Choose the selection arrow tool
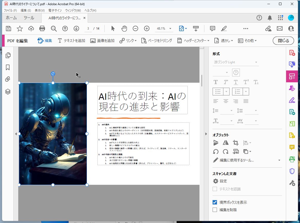Screen dimensions: 300x223 [x=113, y=29]
